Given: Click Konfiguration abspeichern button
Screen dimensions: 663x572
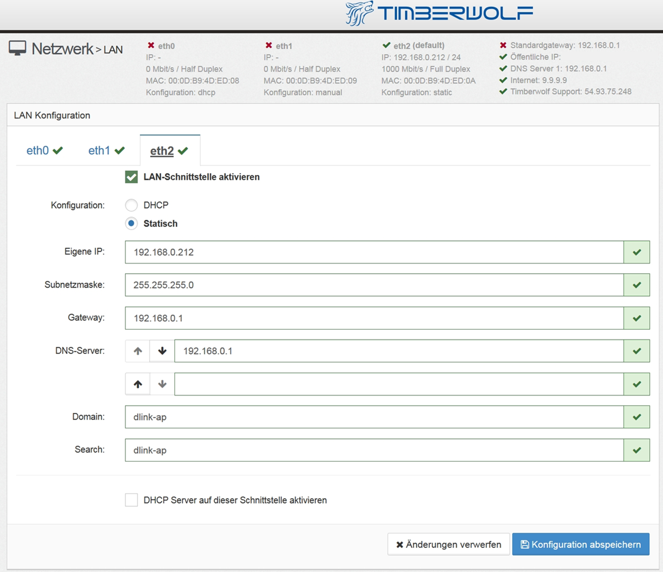Looking at the screenshot, I should (x=581, y=544).
